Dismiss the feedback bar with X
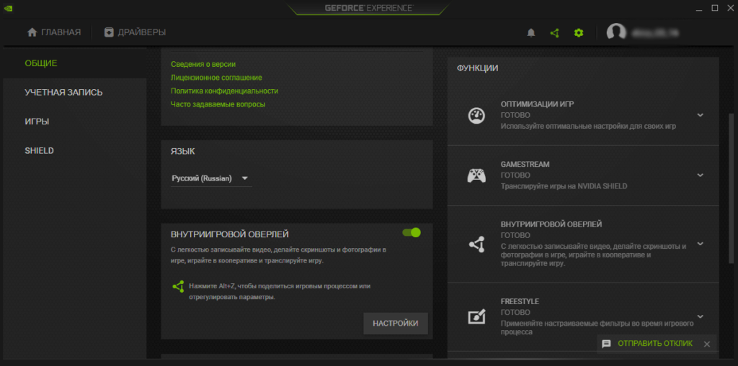 tap(706, 344)
